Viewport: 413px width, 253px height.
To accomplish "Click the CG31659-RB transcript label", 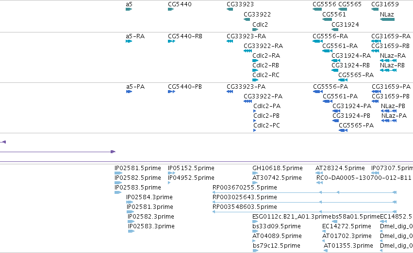I will pyautogui.click(x=390, y=46).
